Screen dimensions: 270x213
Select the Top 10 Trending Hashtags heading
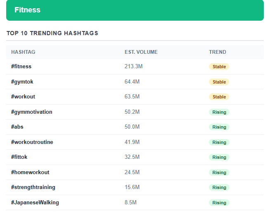pos(52,33)
